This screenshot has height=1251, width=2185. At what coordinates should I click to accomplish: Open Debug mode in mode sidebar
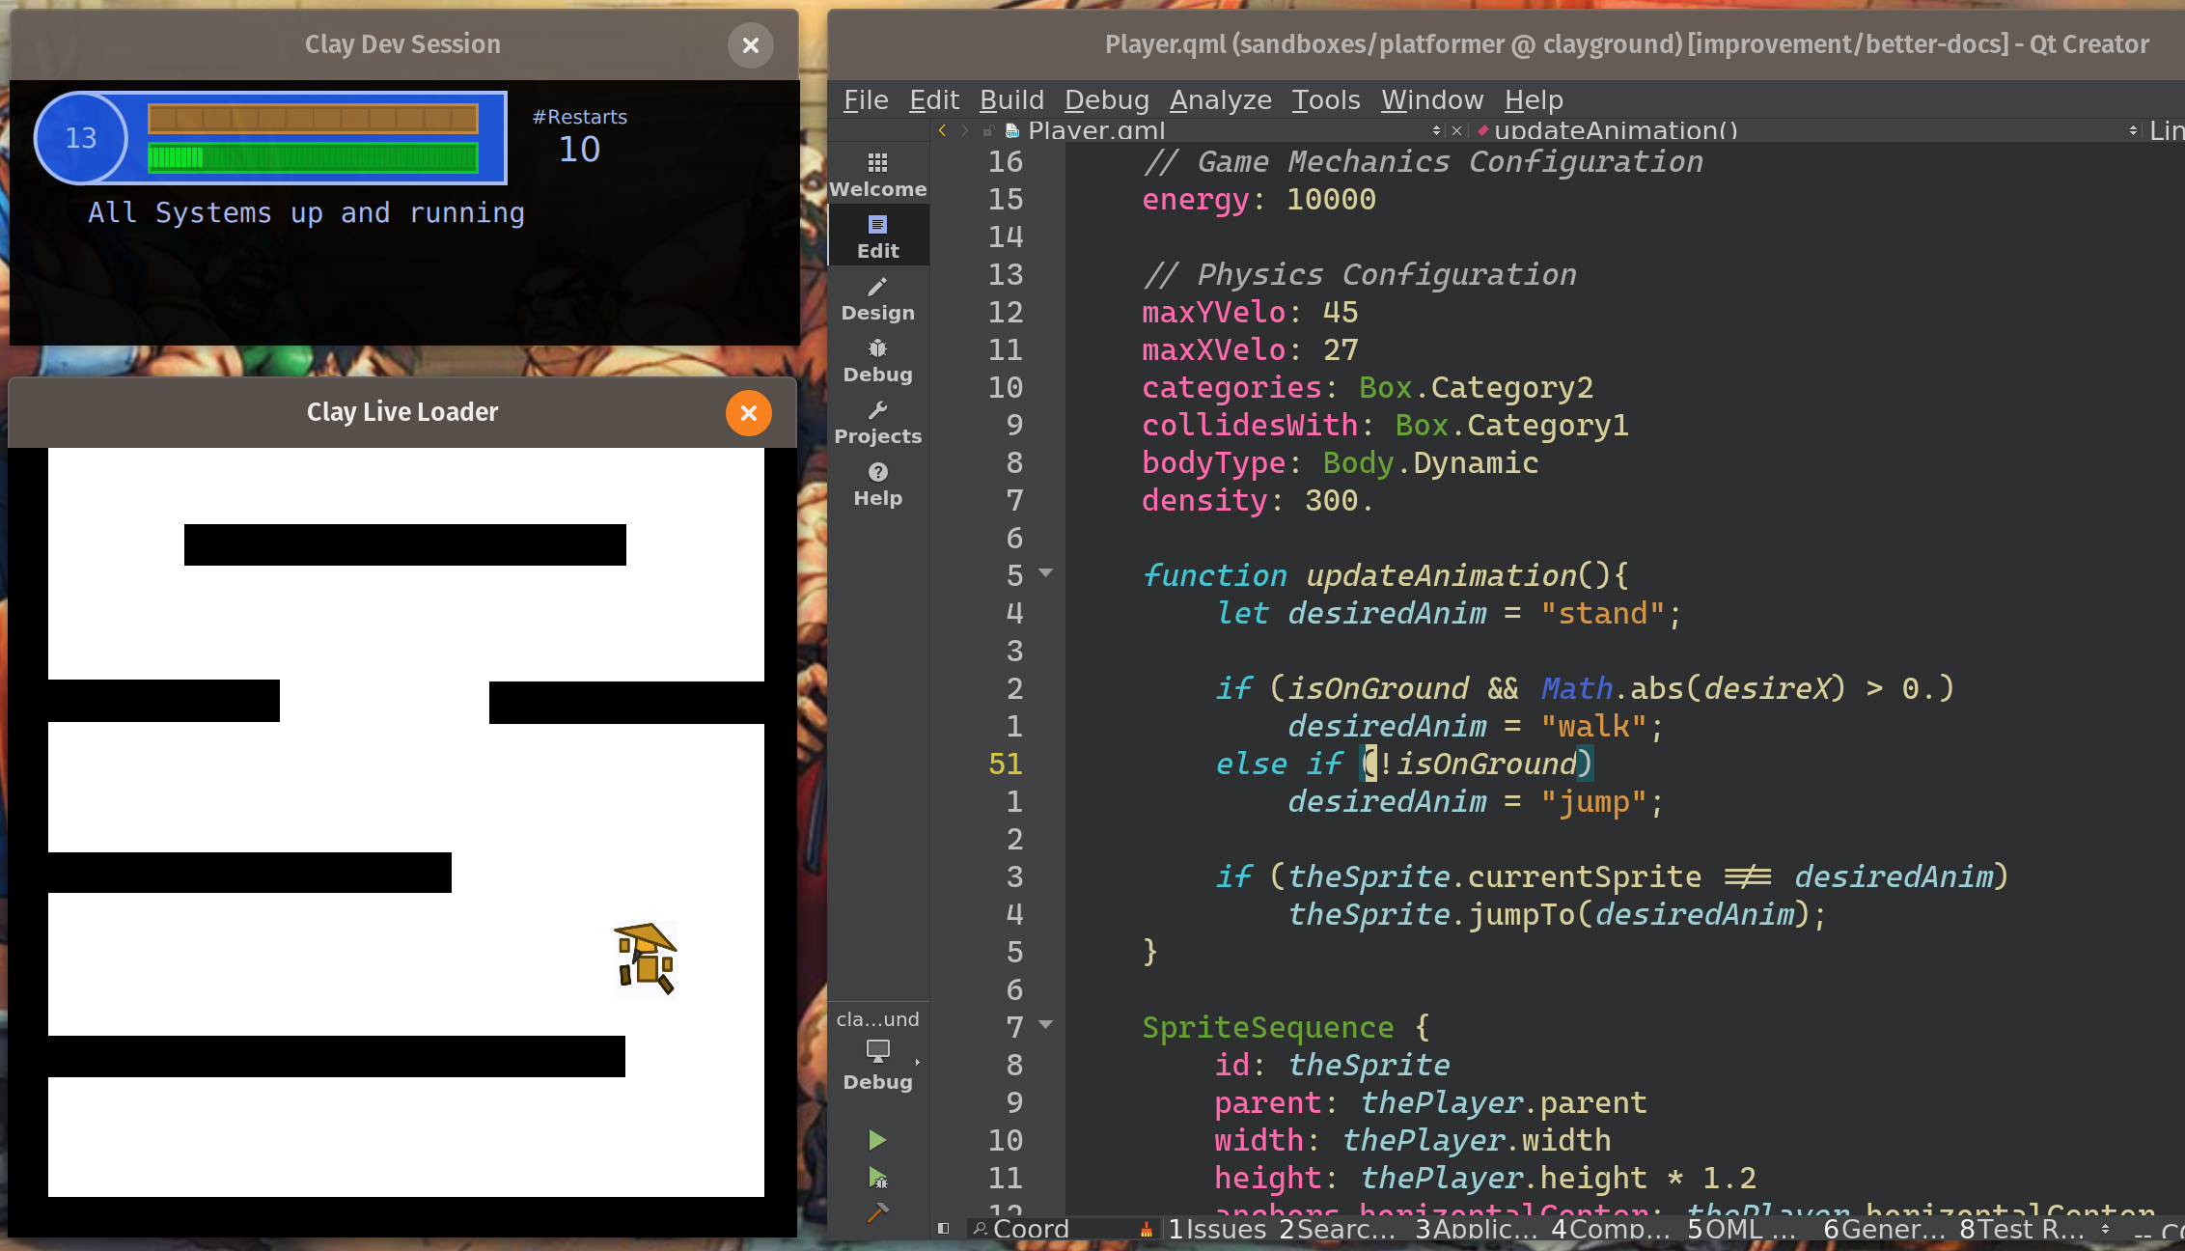(877, 360)
